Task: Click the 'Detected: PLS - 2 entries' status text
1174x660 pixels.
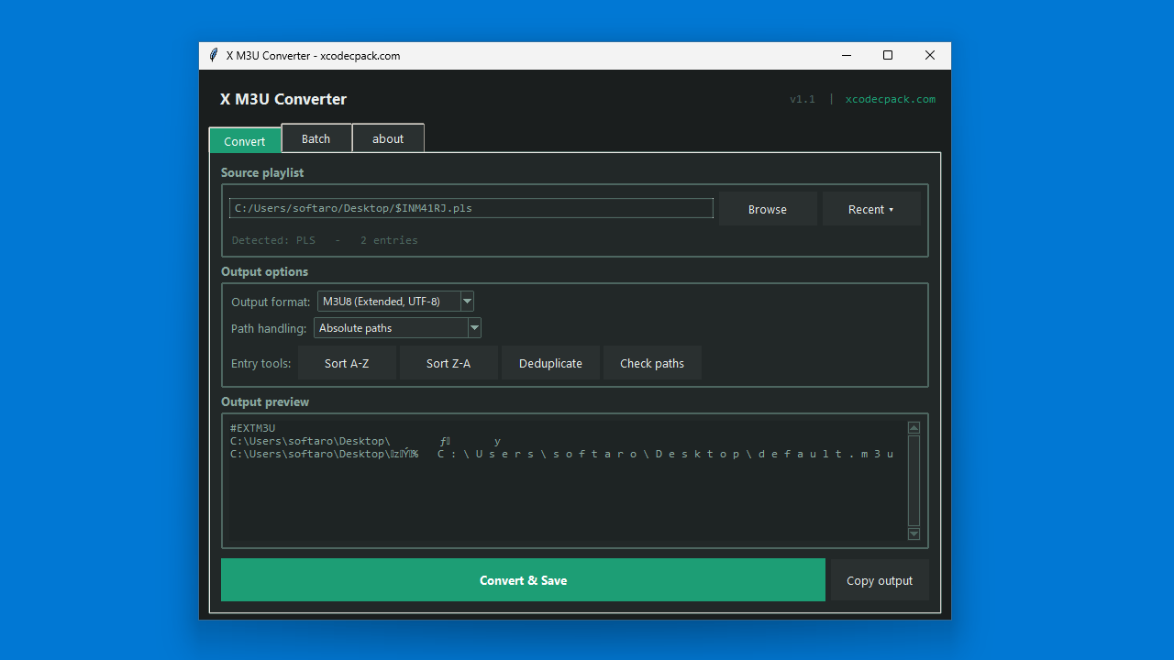Action: pyautogui.click(x=325, y=240)
